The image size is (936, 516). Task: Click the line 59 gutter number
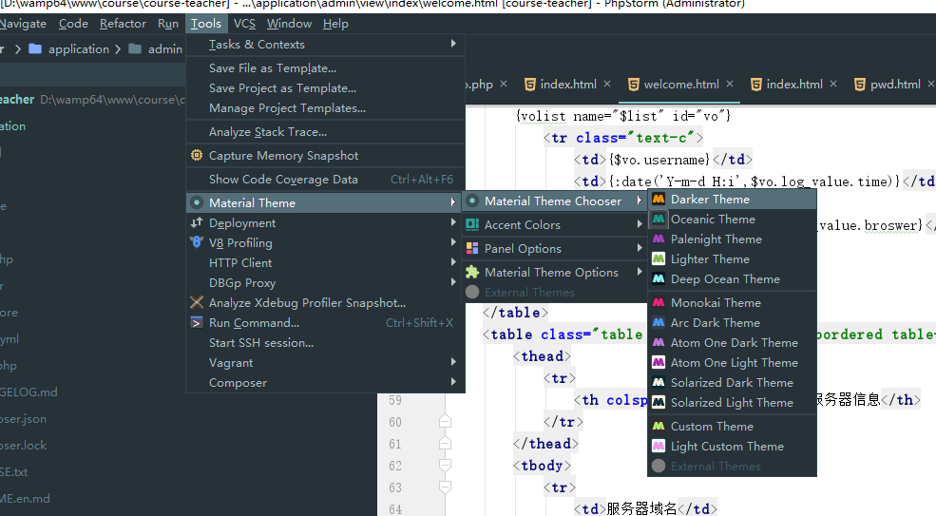click(395, 400)
